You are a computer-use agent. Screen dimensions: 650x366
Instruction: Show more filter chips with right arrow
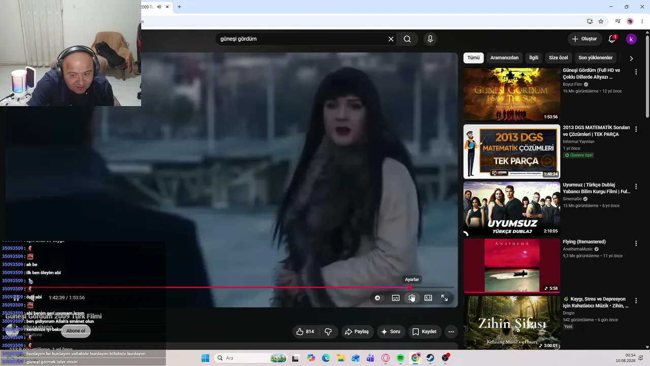(x=631, y=58)
